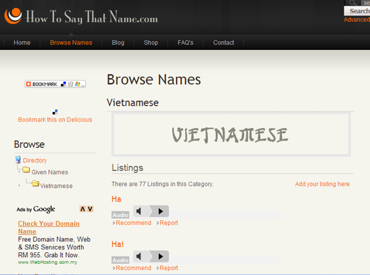Click the Bookmark share button
The image size is (370, 275).
coord(55,84)
